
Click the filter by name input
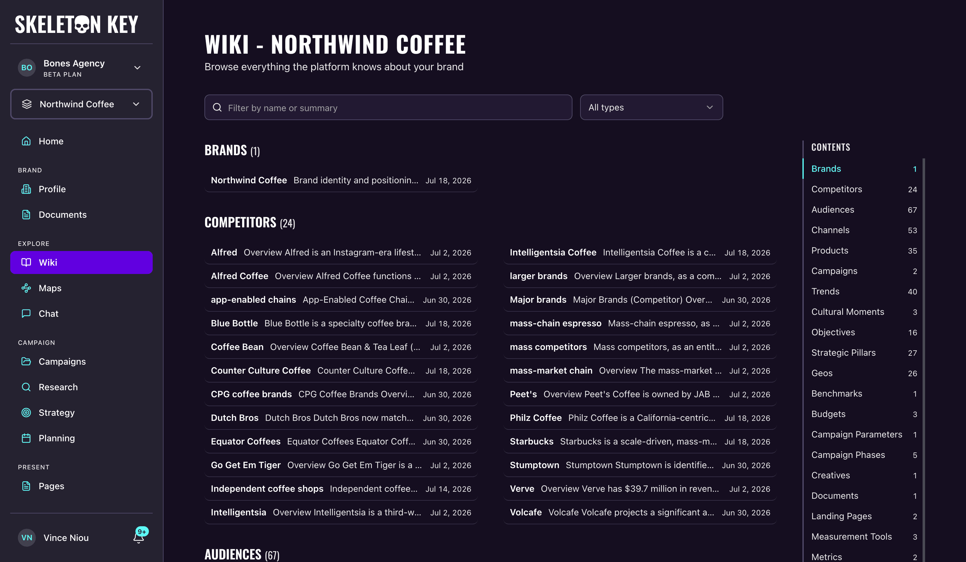tap(388, 107)
